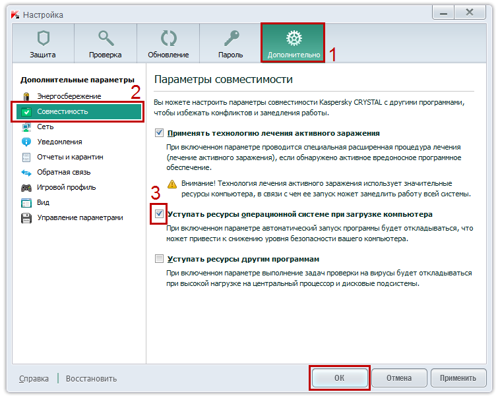Click the Справка help link
498x396 pixels.
34,379
